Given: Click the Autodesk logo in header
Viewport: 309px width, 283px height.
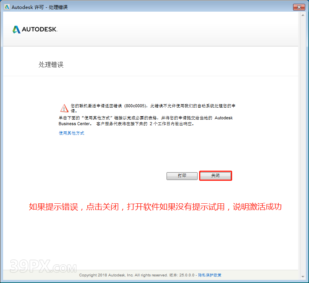Looking at the screenshot, I should [x=16, y=30].
